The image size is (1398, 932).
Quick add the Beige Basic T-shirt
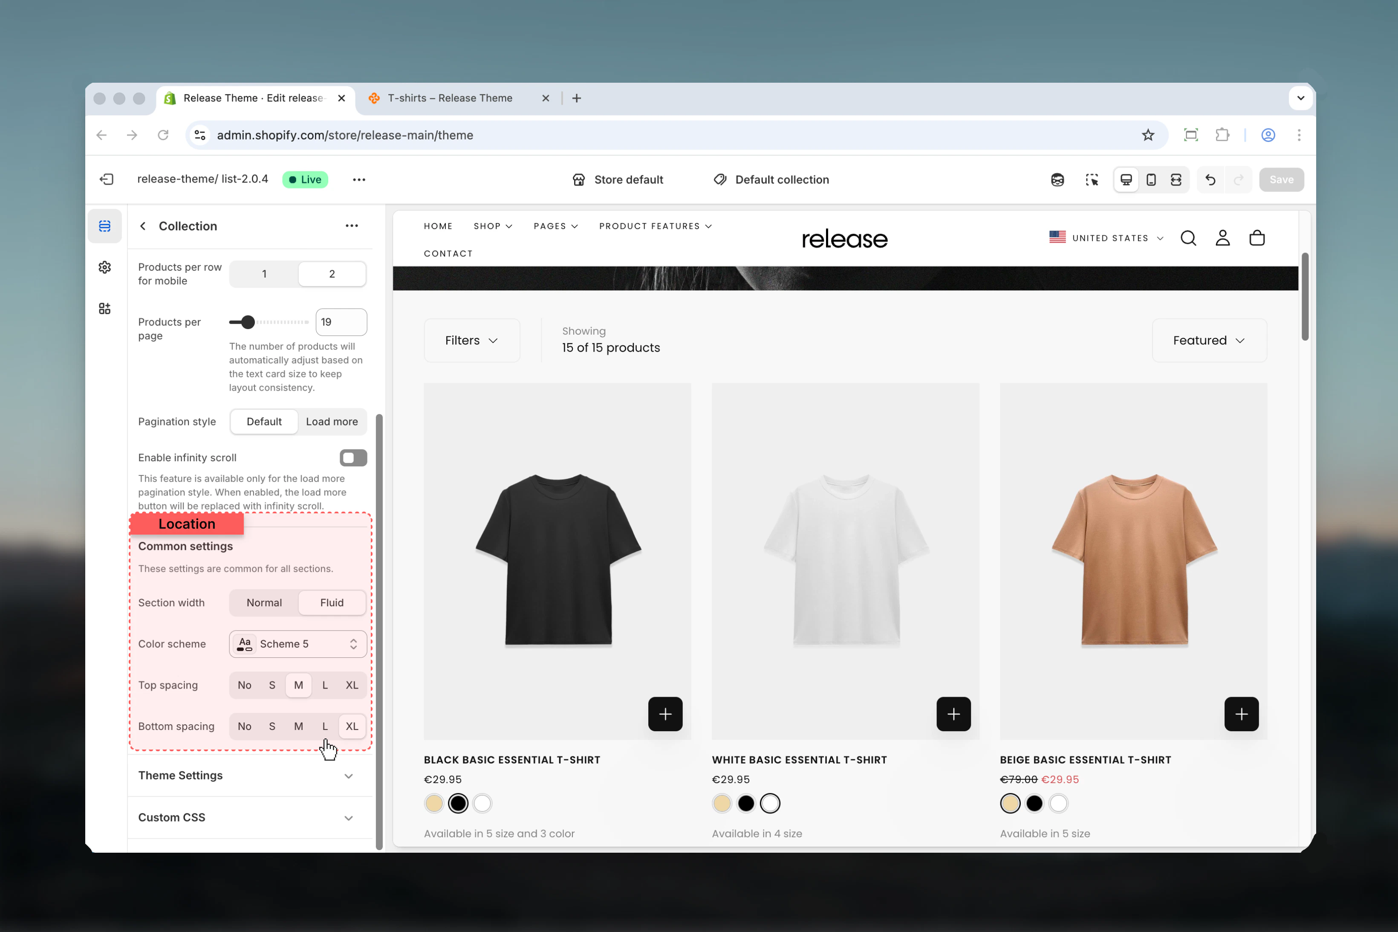click(1241, 714)
